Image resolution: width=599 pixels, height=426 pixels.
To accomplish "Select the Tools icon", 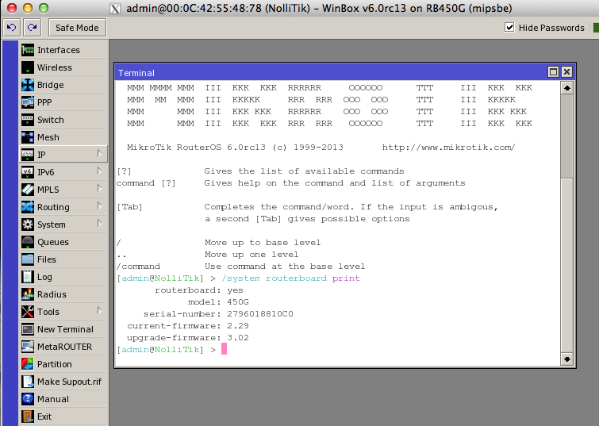I will (28, 312).
